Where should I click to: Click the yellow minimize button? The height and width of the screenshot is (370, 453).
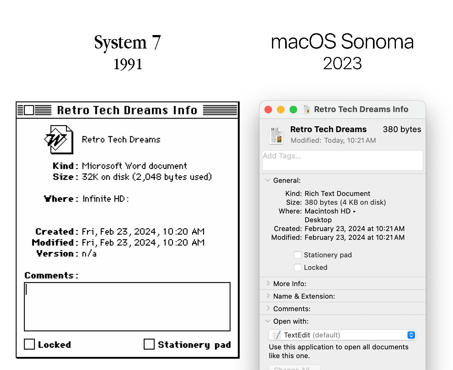[x=281, y=110]
